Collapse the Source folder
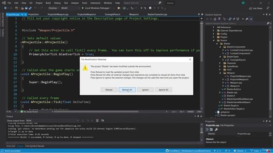273x153 pixels. click(214, 40)
